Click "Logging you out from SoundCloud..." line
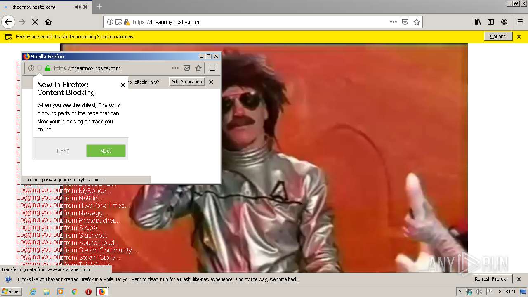This screenshot has width=528, height=297. [68, 243]
